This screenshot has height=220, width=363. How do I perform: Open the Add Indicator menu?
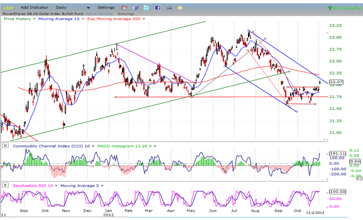[x=35, y=8]
